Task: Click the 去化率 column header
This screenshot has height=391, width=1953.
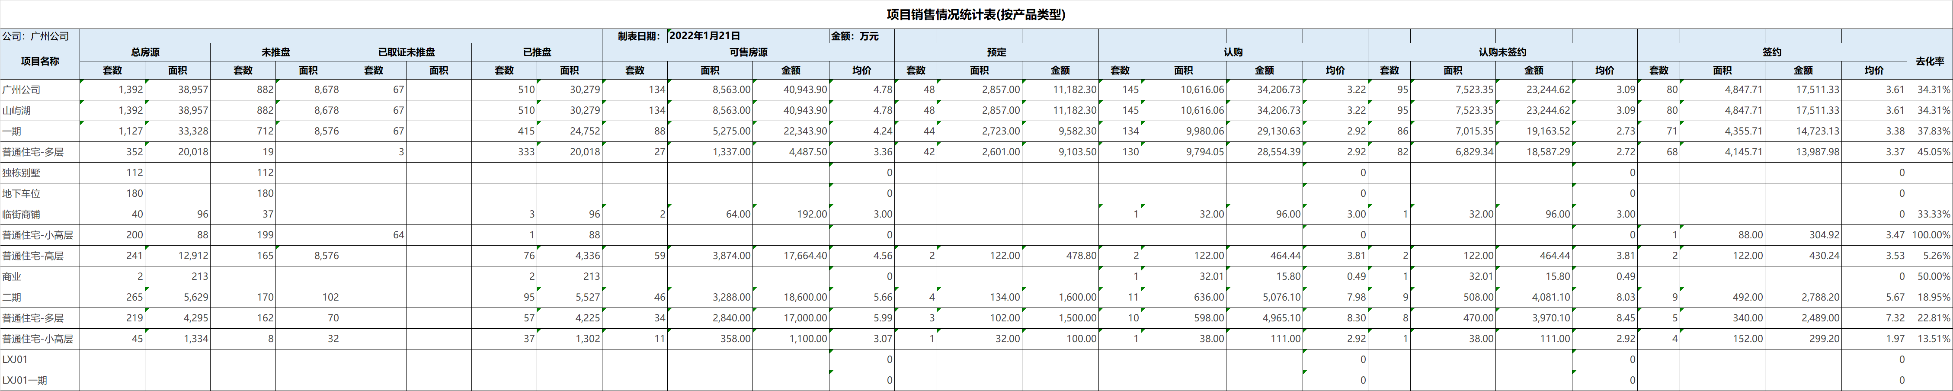Action: click(1929, 61)
